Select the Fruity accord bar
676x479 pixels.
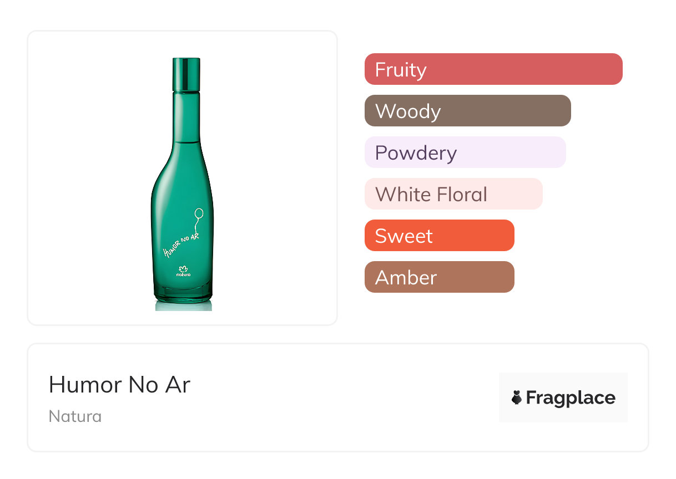pyautogui.click(x=493, y=69)
